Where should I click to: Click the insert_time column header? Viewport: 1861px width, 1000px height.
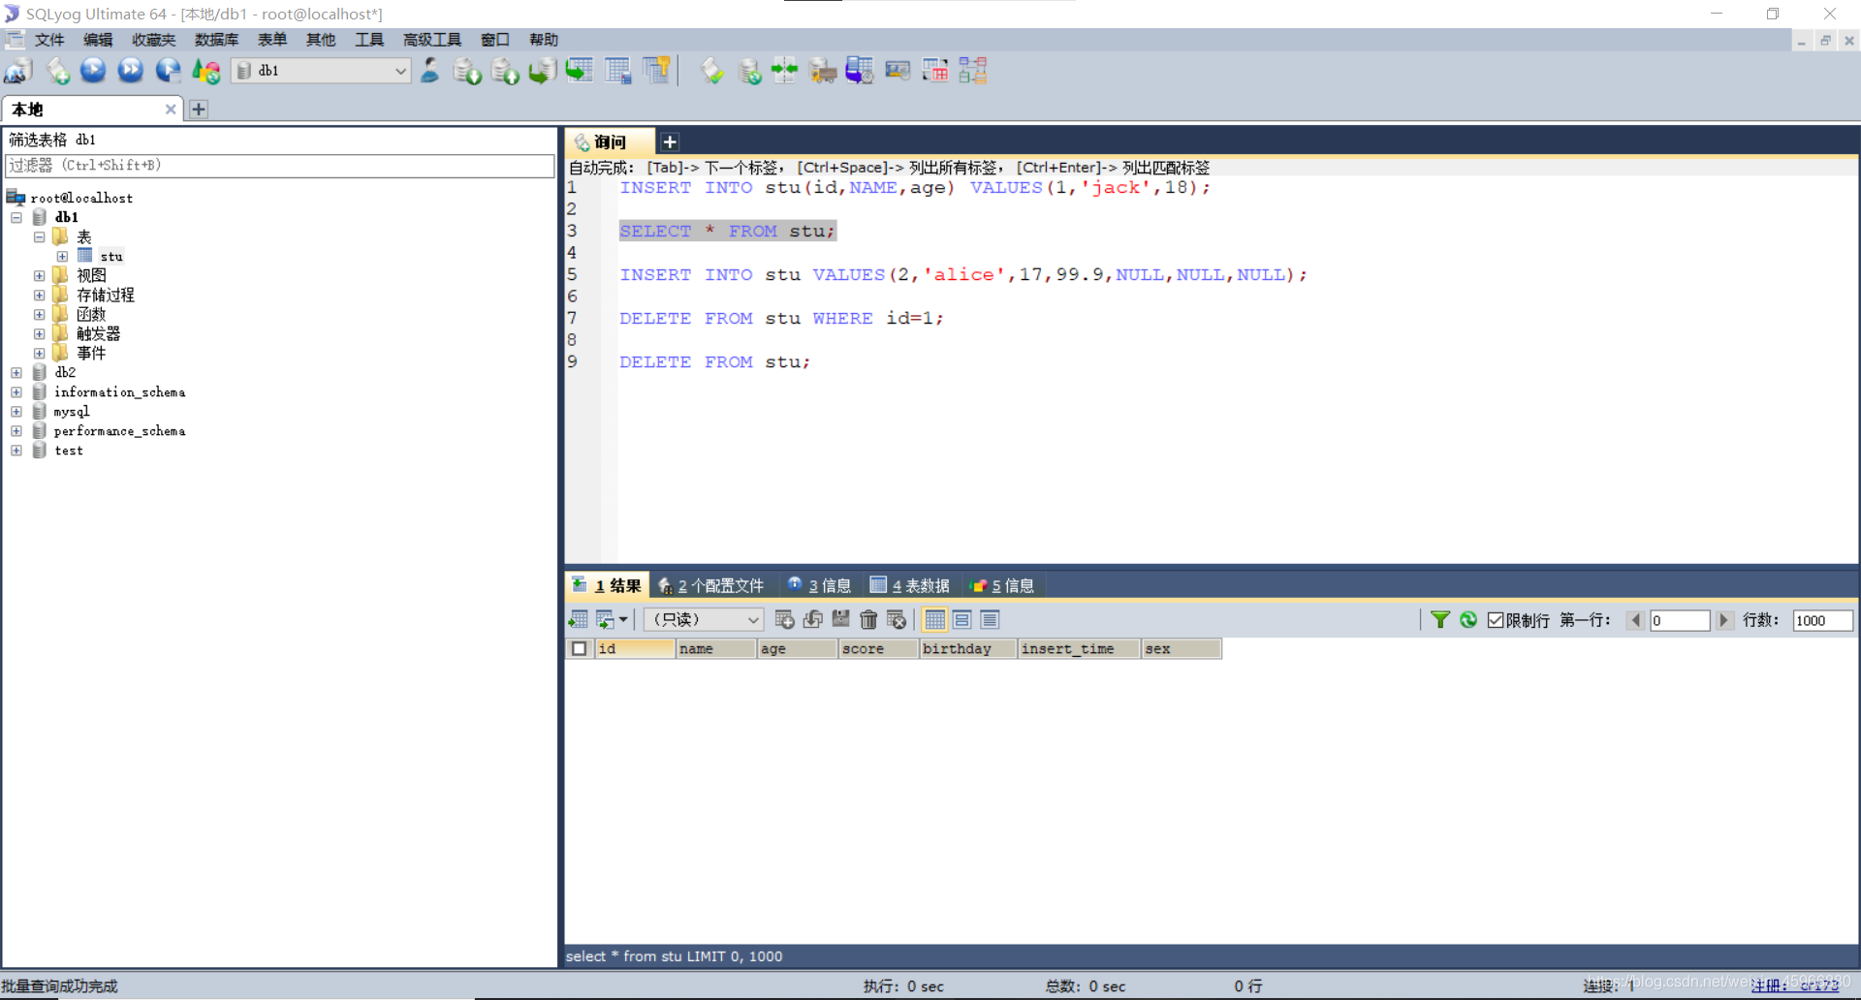click(x=1078, y=649)
